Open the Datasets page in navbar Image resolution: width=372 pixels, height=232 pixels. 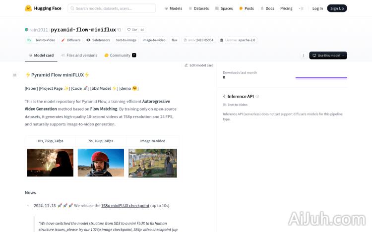pyautogui.click(x=198, y=8)
